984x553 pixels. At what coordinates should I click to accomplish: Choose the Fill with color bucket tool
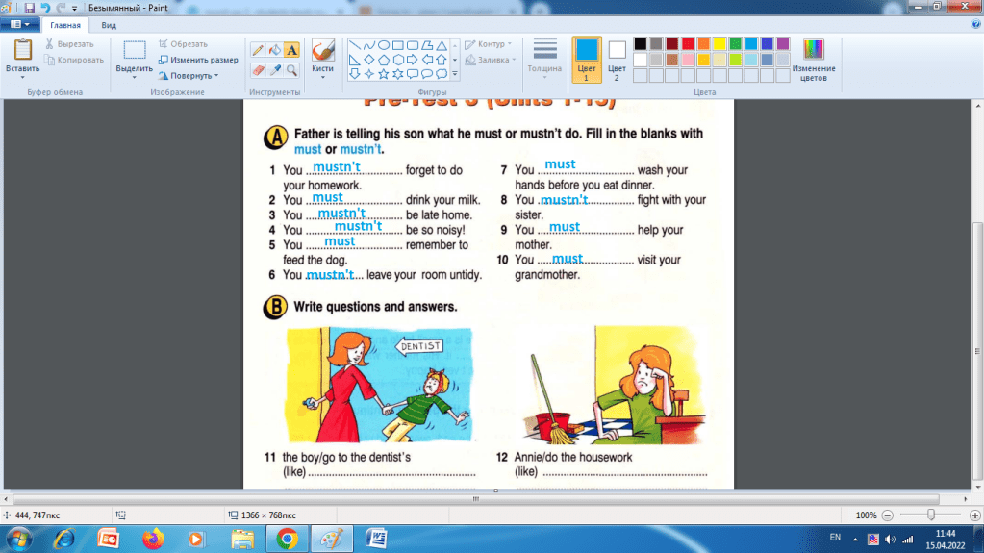point(274,49)
